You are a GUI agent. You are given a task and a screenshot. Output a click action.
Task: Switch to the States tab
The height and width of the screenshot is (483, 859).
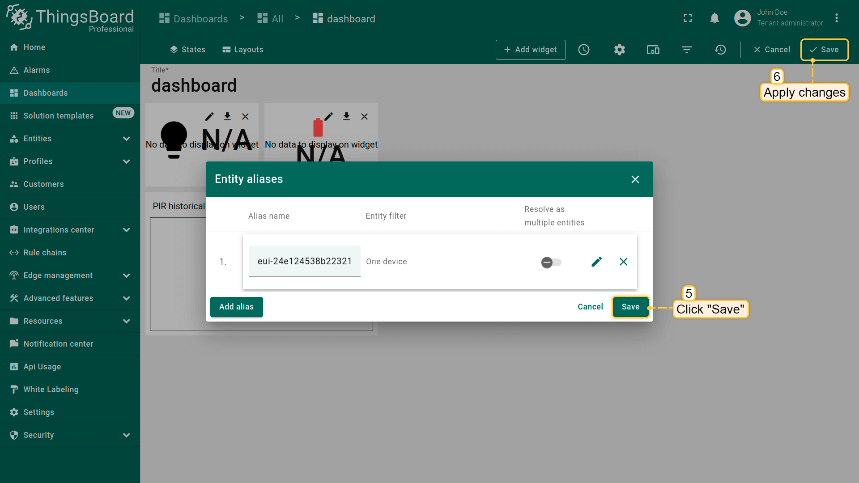tap(187, 50)
